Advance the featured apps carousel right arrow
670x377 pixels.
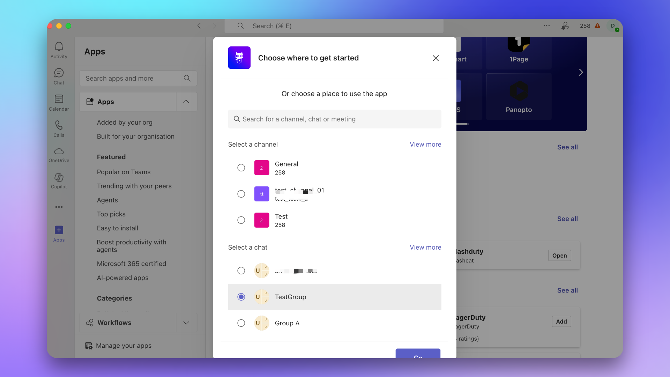(581, 72)
